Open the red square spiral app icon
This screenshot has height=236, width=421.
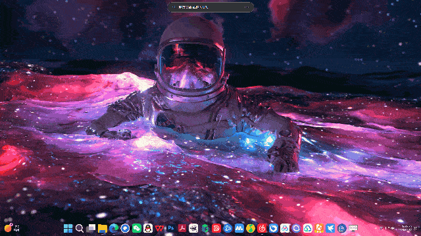216,228
